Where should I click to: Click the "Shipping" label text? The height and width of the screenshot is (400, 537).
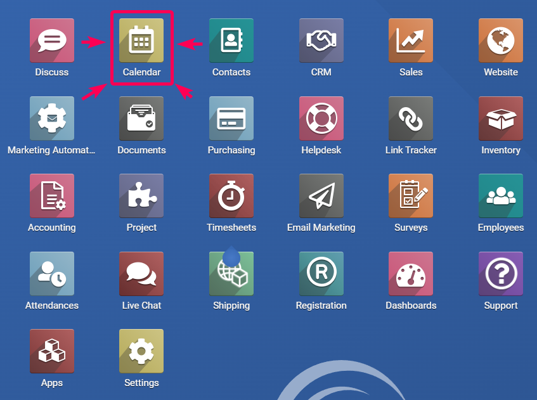(231, 305)
